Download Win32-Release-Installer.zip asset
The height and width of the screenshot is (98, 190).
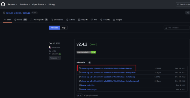(108, 77)
